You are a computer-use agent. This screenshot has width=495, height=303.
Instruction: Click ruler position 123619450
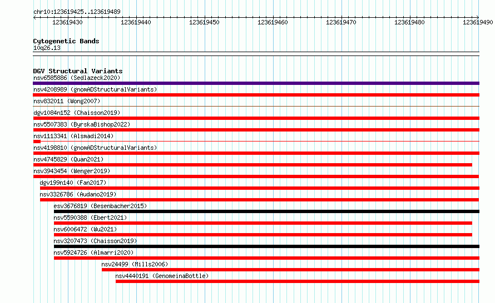click(204, 22)
